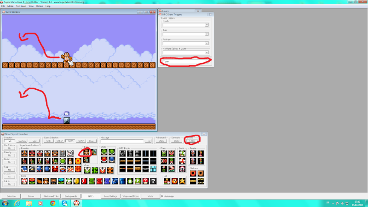Toggle the Buried option
Viewport: 368px width, 207px height.
10,162
